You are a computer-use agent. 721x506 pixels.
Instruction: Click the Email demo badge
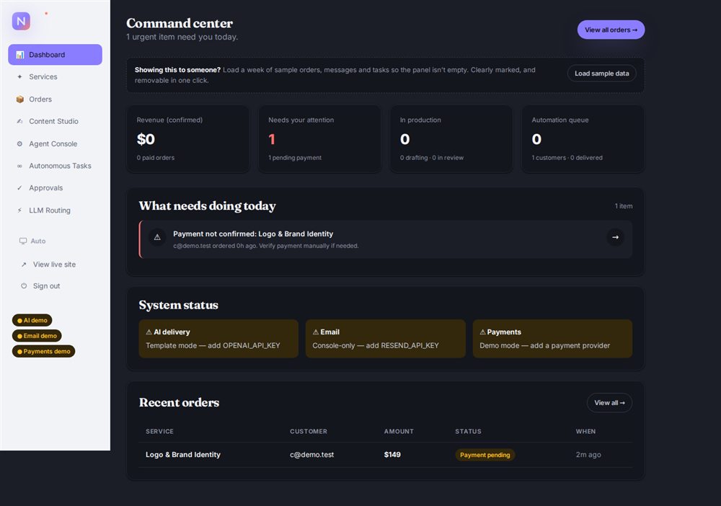[37, 336]
